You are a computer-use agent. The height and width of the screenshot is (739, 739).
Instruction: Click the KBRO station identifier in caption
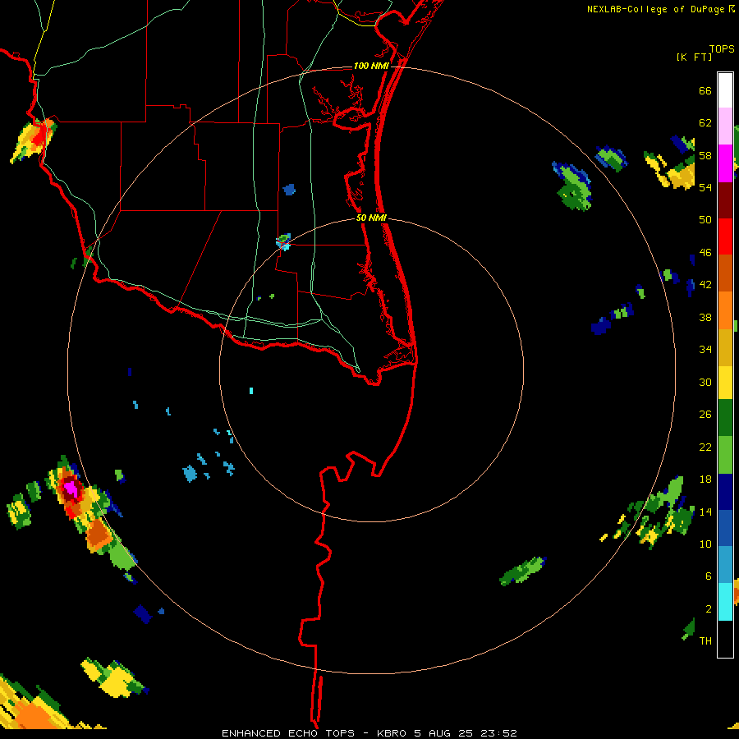point(391,733)
